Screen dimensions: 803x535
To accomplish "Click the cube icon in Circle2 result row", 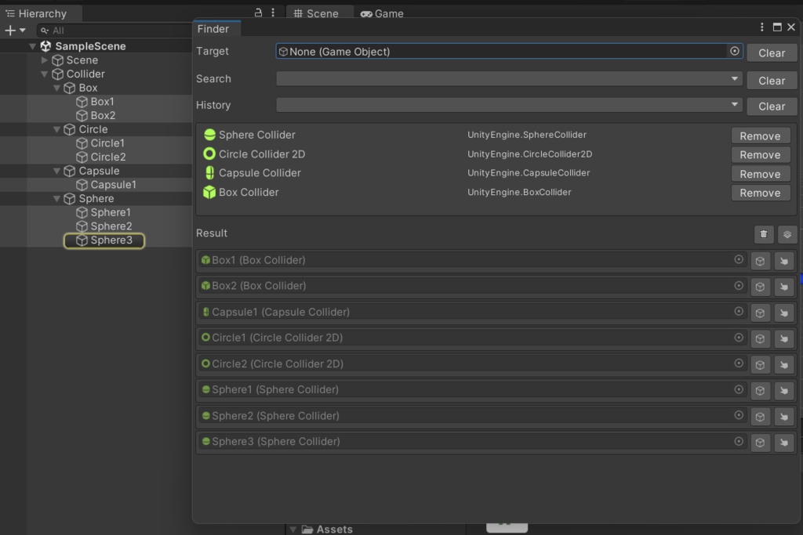I will coord(761,365).
